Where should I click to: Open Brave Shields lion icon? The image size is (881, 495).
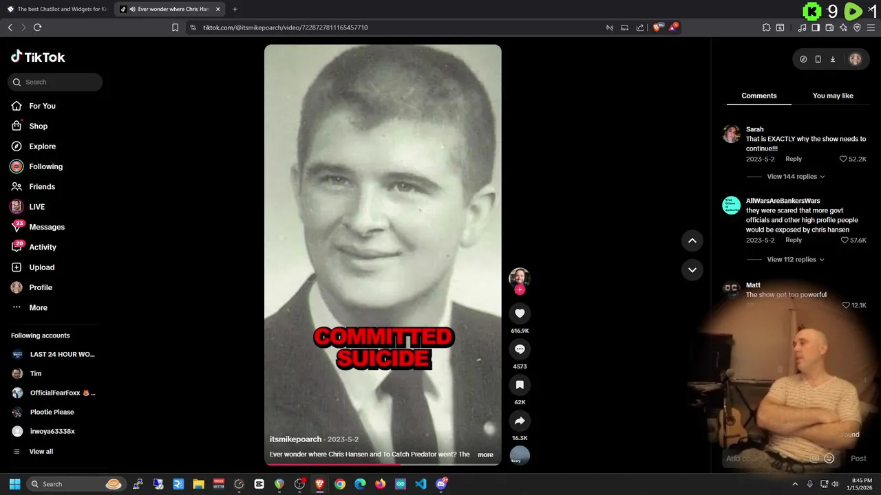click(657, 27)
